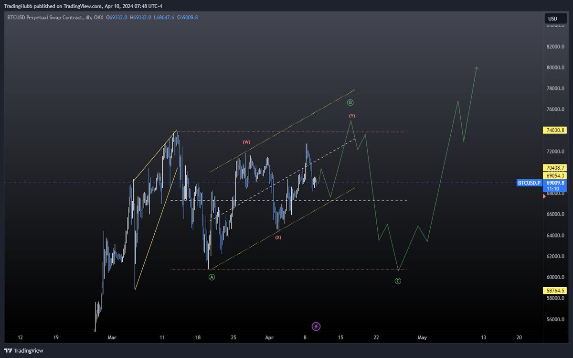The width and height of the screenshot is (573, 358).
Task: Click the 60000.0 price axis value
Action: pos(555,278)
